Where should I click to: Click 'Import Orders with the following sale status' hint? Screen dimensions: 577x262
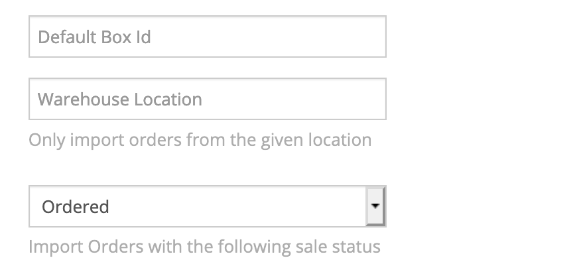204,247
